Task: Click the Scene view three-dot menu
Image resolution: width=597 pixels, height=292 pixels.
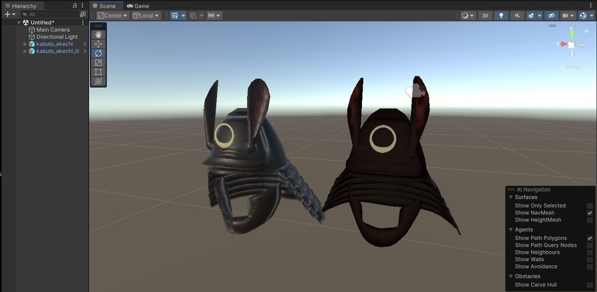Action: coord(591,6)
